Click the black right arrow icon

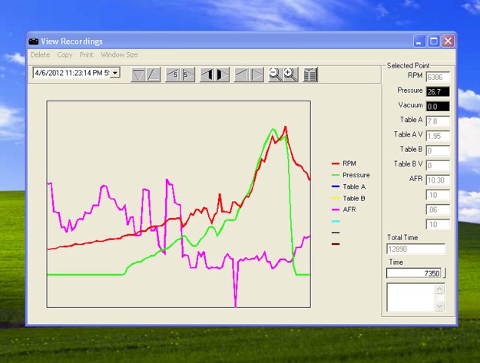click(x=223, y=74)
